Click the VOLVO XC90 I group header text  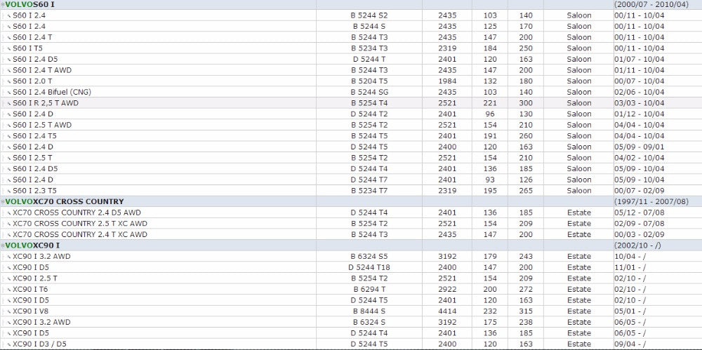coord(32,245)
